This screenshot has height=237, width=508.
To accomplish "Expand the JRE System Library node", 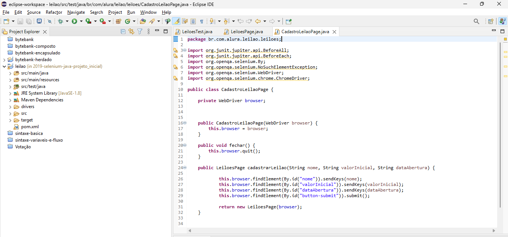I will click(x=10, y=93).
